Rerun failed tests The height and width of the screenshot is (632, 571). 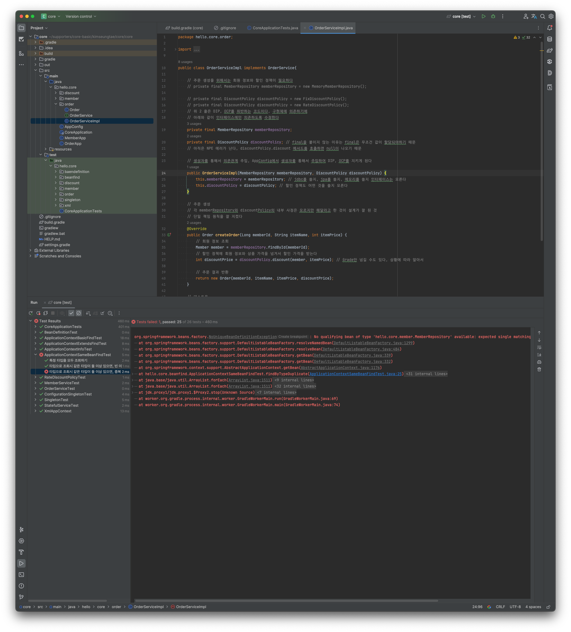pos(38,313)
